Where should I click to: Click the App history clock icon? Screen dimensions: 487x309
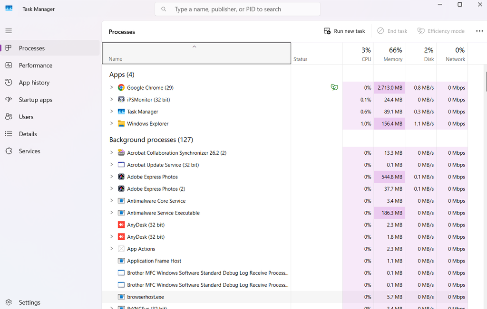(x=9, y=83)
